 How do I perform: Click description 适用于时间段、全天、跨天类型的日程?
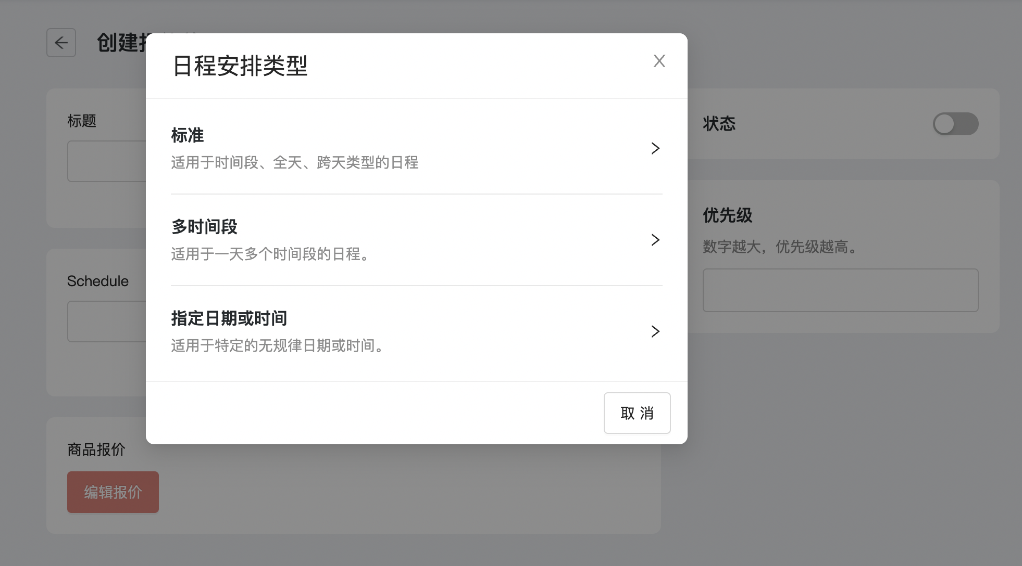295,163
